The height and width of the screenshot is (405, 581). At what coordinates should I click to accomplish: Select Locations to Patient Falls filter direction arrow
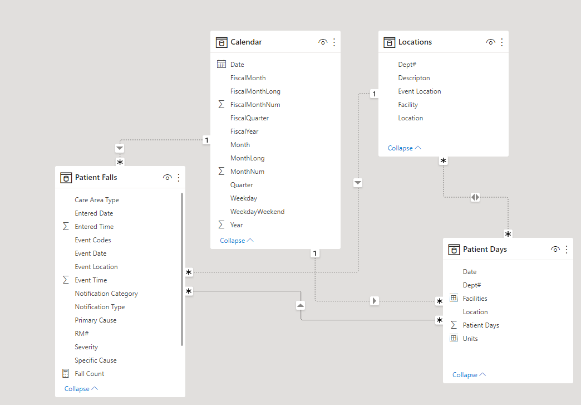[x=358, y=183]
